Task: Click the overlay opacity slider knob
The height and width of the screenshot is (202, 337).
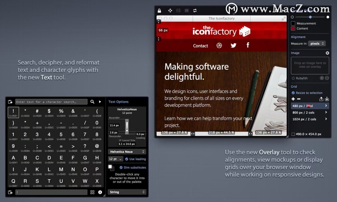Action: click(310, 17)
